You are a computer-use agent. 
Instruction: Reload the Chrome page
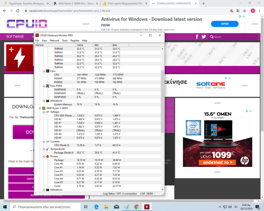[18, 11]
